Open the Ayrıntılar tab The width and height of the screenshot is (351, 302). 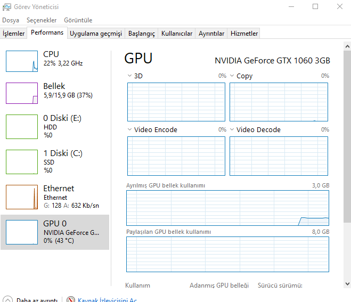click(211, 34)
